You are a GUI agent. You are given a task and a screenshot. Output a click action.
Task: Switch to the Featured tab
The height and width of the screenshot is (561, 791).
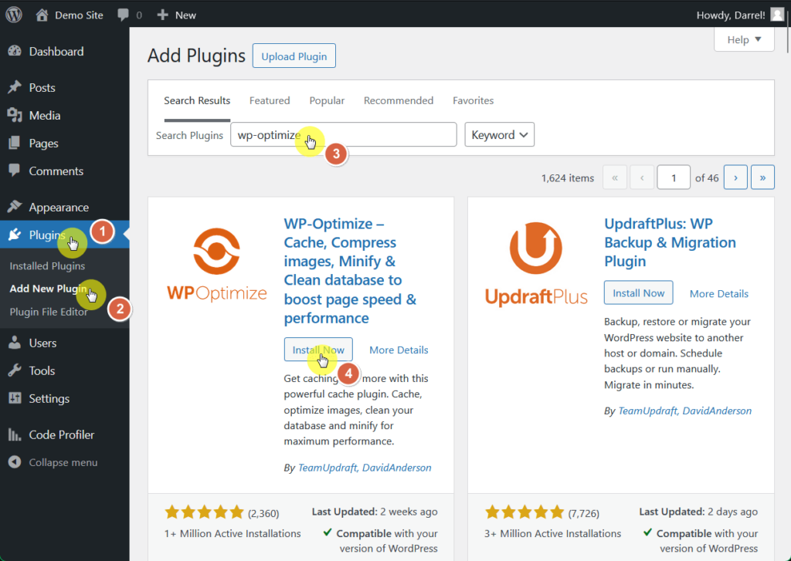270,101
